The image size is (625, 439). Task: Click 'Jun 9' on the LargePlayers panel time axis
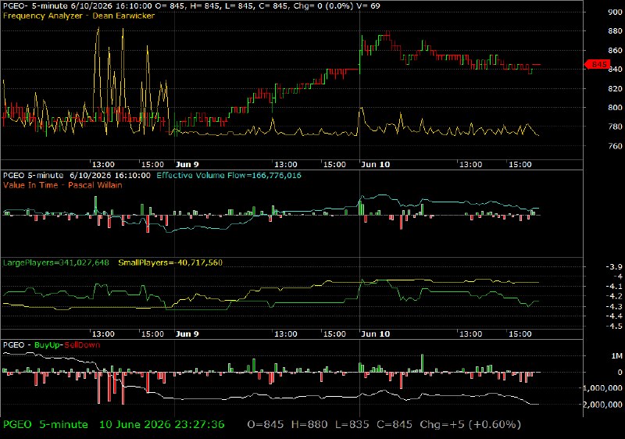pos(187,334)
